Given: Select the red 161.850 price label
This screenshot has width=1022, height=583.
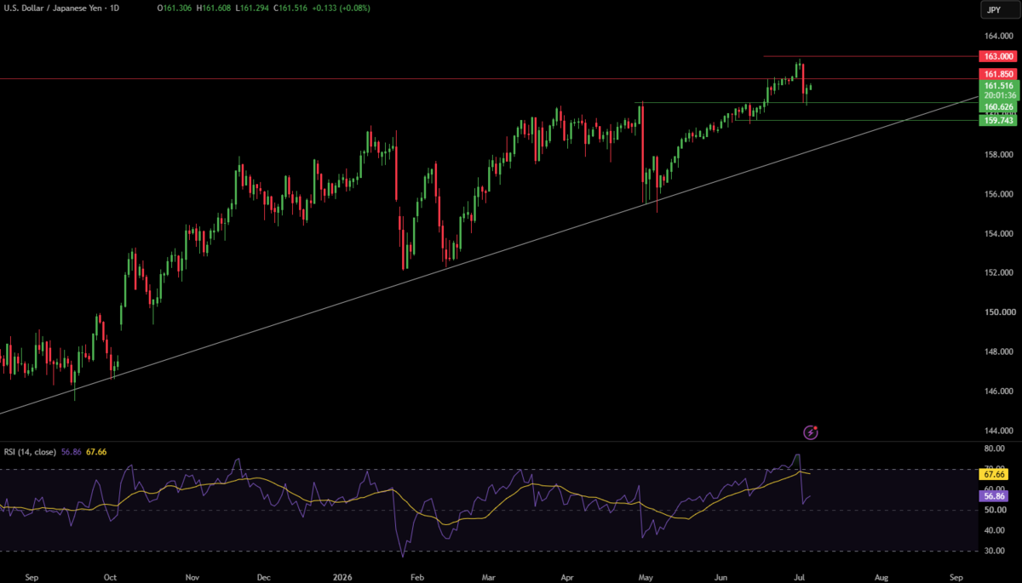Looking at the screenshot, I should click(x=998, y=74).
